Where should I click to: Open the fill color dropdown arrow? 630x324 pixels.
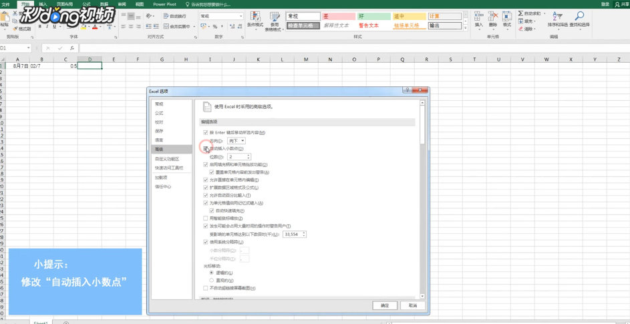89,27
